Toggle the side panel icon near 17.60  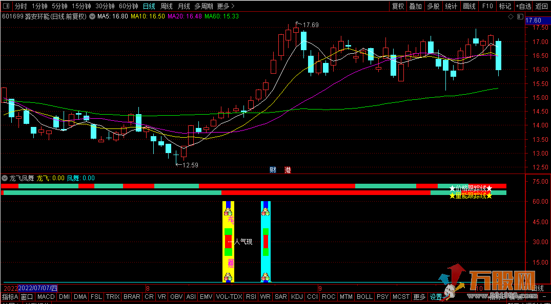[520, 16]
